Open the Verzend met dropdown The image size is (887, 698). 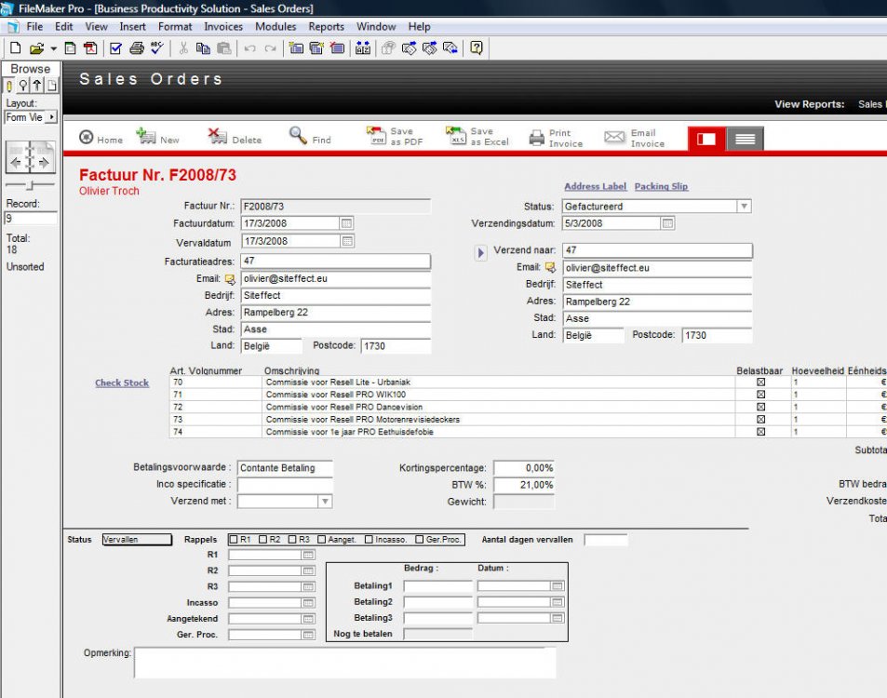325,502
